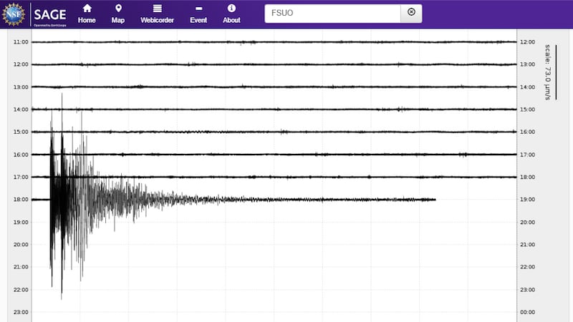Viewport: 573px width, 322px height.
Task: Click the 00:00 right time label
Action: pyautogui.click(x=527, y=312)
